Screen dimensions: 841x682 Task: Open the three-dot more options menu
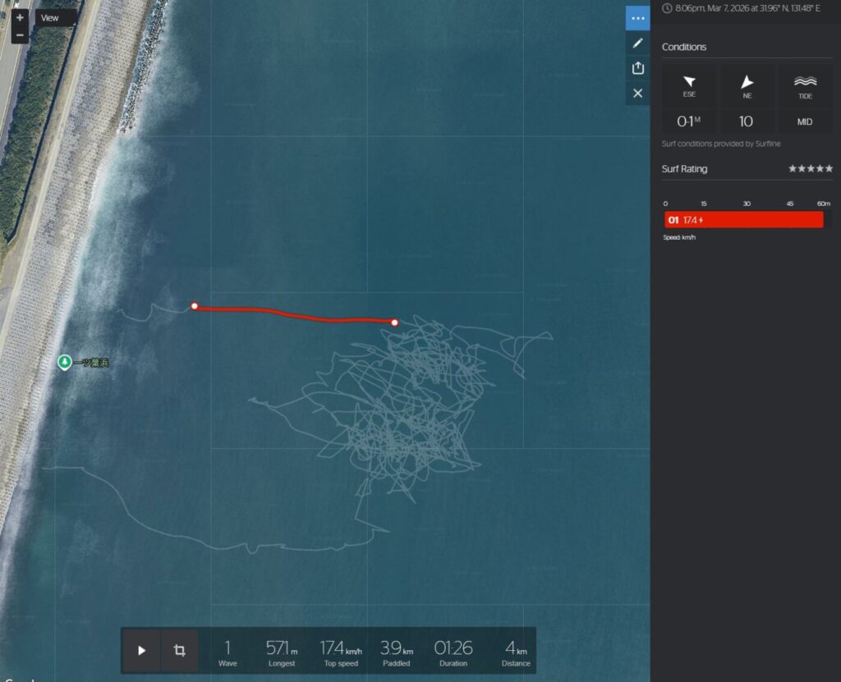pos(637,18)
